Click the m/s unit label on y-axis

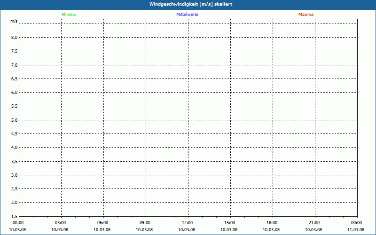[x=14, y=22]
